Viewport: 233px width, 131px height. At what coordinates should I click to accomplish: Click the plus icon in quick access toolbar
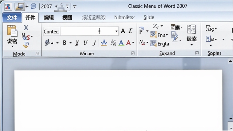[x=27, y=6]
